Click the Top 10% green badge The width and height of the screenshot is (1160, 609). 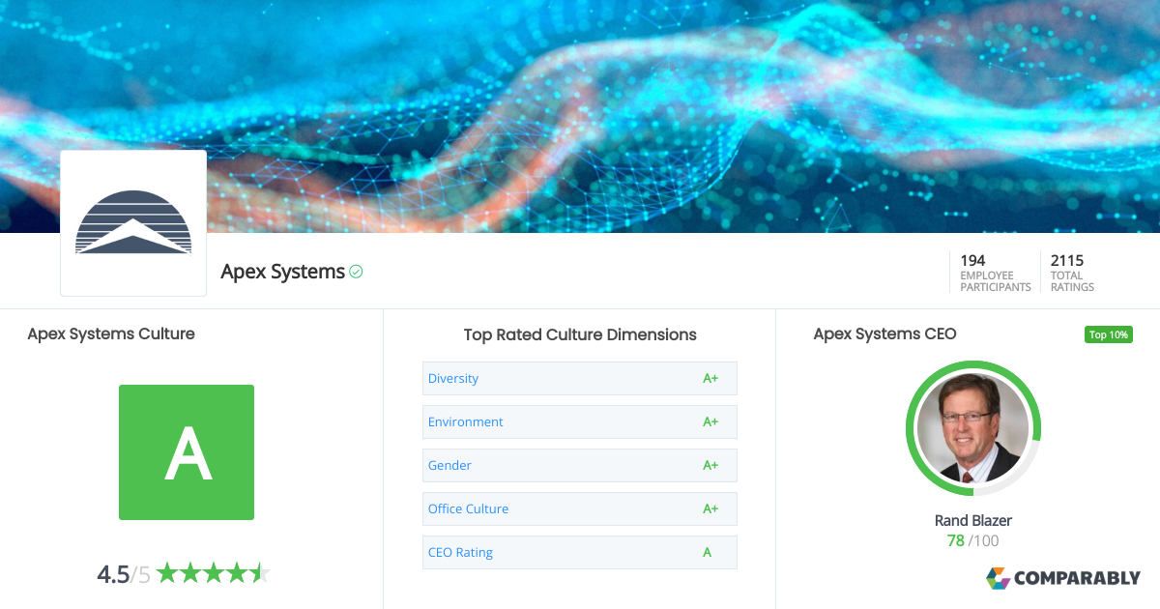1109,334
